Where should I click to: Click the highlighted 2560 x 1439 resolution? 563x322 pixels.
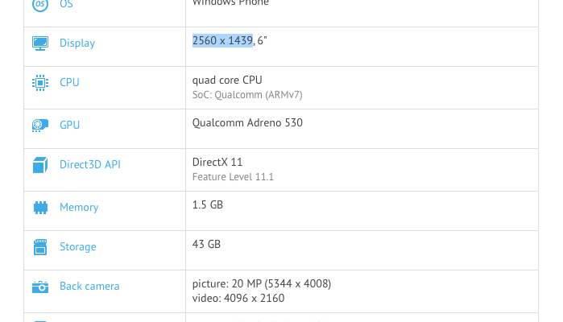pyautogui.click(x=222, y=39)
